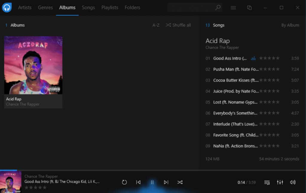Go to previous track
Screen dimensions: 306x193
pos(138,182)
